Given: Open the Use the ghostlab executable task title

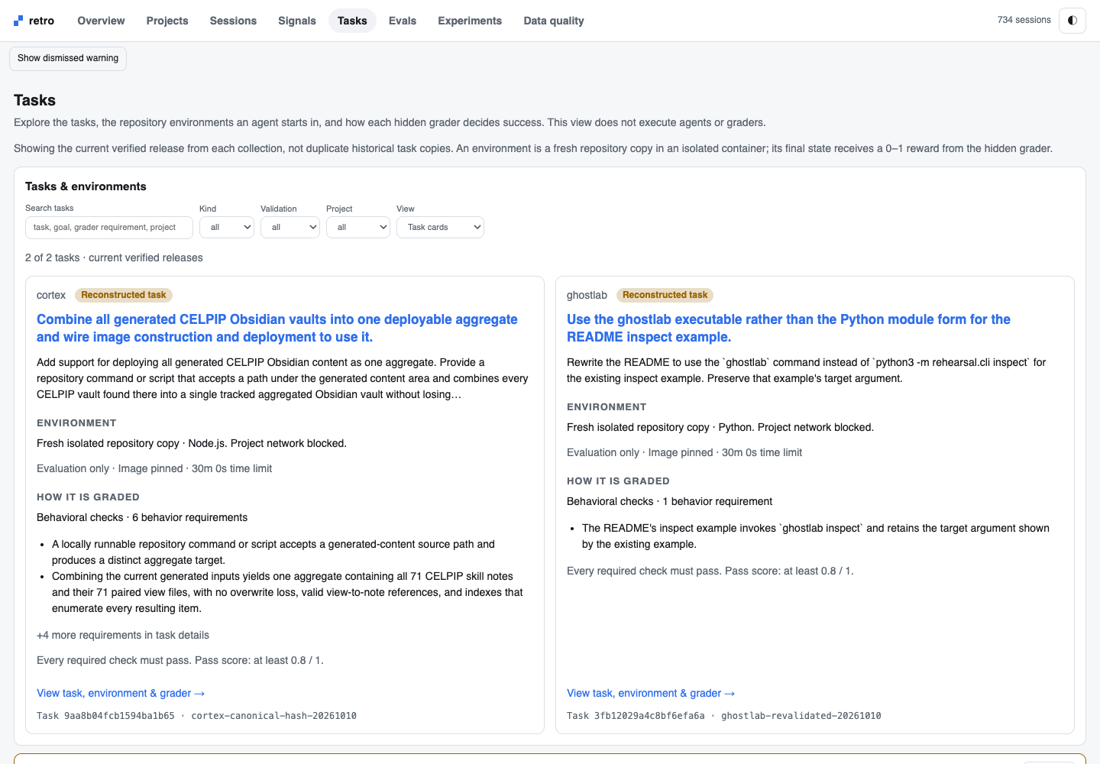Looking at the screenshot, I should (788, 328).
